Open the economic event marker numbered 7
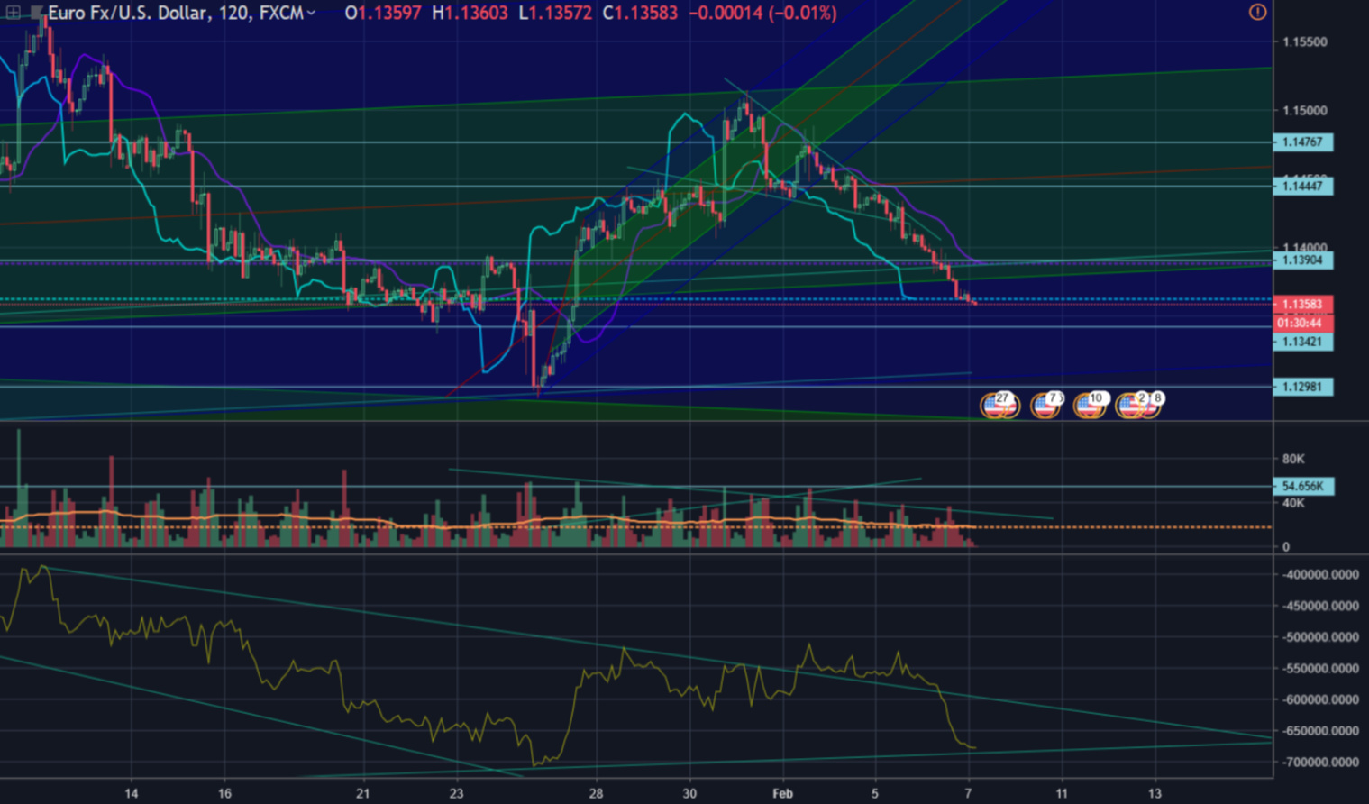Viewport: 1369px width, 804px height. click(x=1046, y=406)
